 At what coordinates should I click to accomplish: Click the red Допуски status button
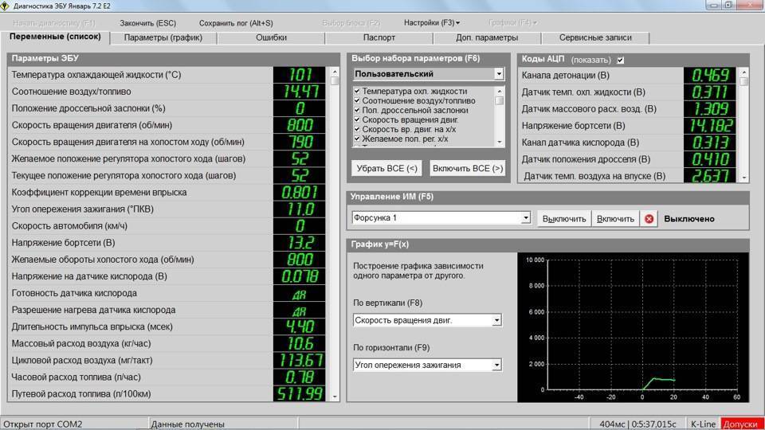tap(742, 424)
